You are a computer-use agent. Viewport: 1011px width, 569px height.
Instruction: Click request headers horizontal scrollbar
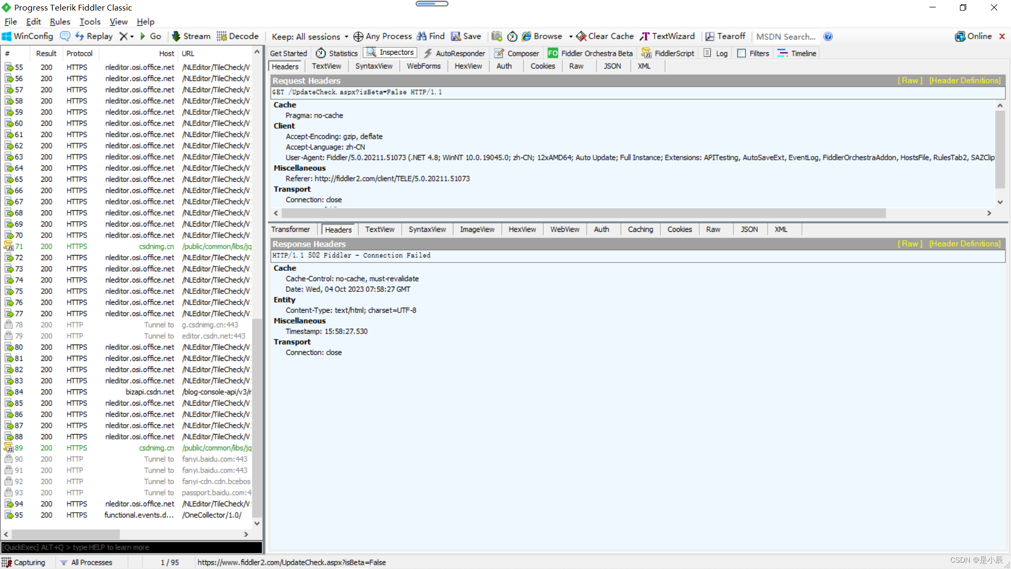point(583,213)
